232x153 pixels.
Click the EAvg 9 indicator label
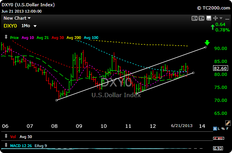pos(41,146)
